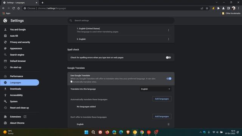Open the Extensions puzzle-piece menu
242x136 pixels.
point(218,8)
